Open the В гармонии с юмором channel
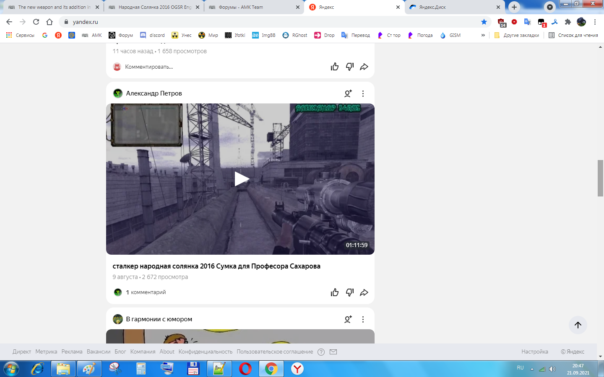 (x=159, y=319)
